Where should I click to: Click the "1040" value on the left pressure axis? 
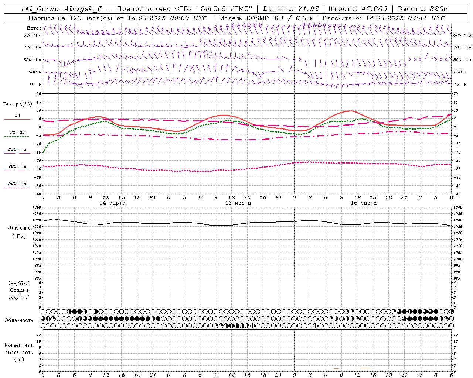(x=37, y=207)
